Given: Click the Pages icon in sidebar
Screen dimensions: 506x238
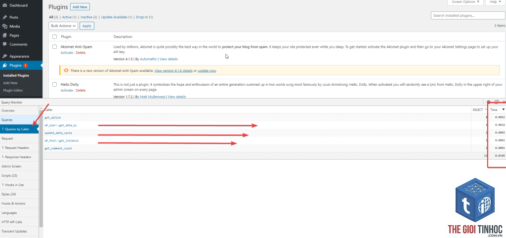Looking at the screenshot, I should coord(5,35).
